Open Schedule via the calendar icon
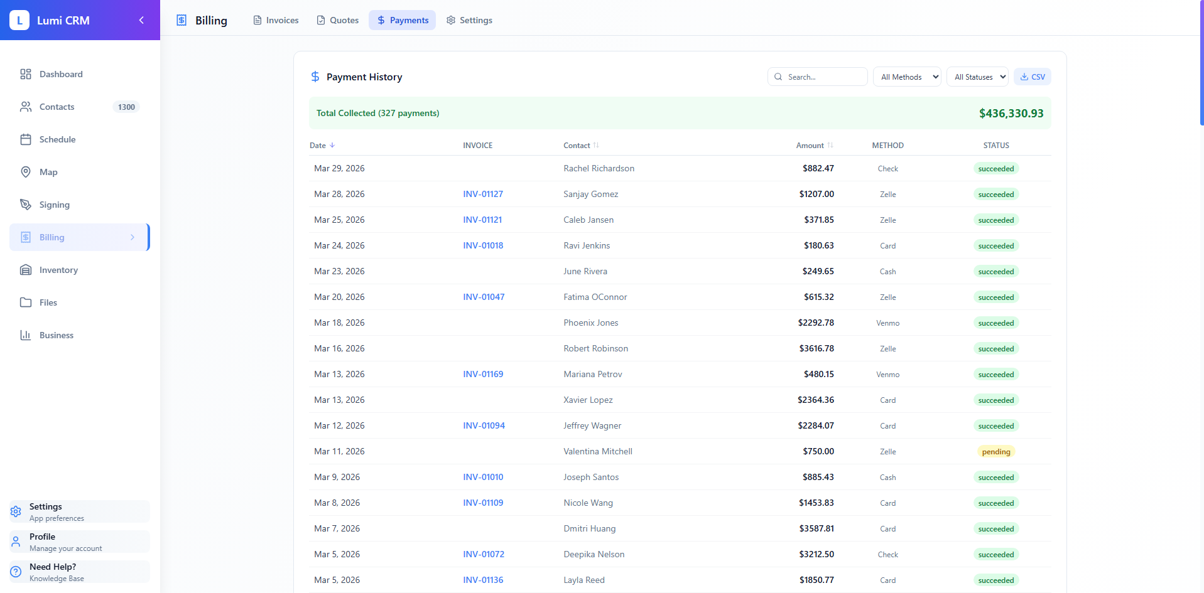 [26, 139]
